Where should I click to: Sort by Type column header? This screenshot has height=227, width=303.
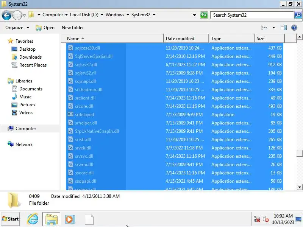pos(231,39)
